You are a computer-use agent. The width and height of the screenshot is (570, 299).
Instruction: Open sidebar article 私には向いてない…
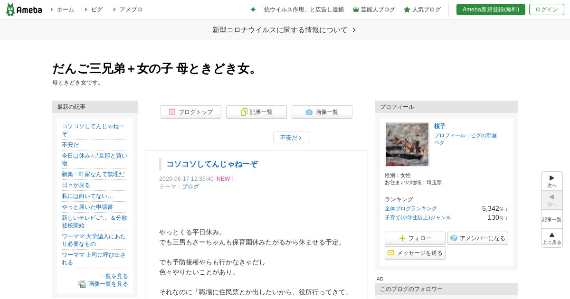click(x=87, y=196)
